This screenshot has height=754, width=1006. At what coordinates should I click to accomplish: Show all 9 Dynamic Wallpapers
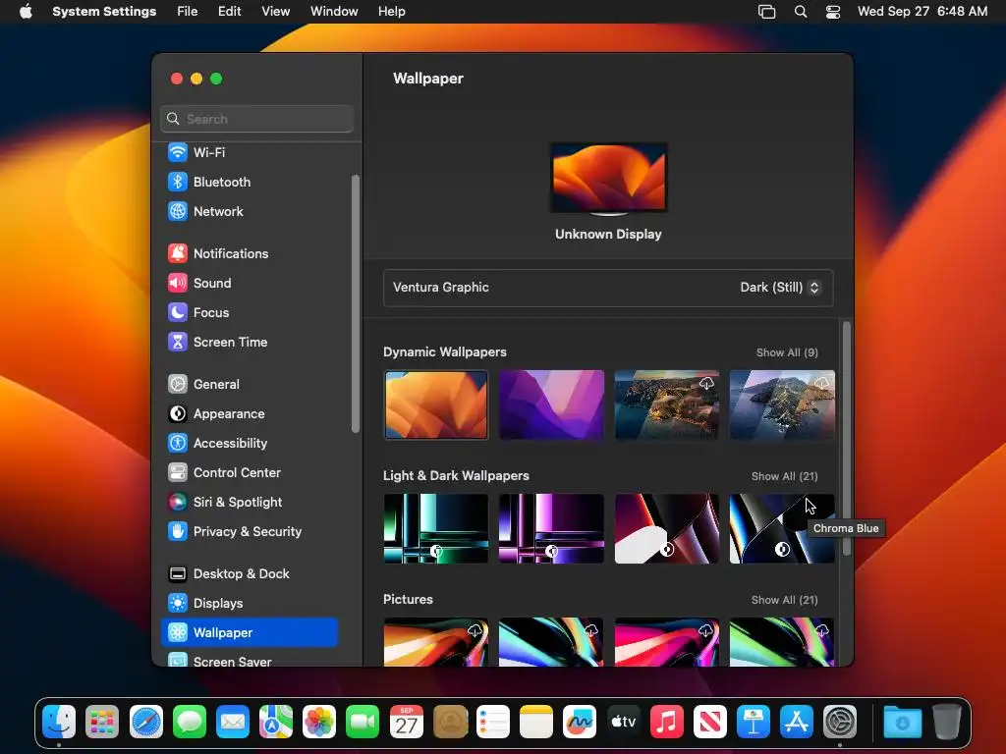[787, 352]
